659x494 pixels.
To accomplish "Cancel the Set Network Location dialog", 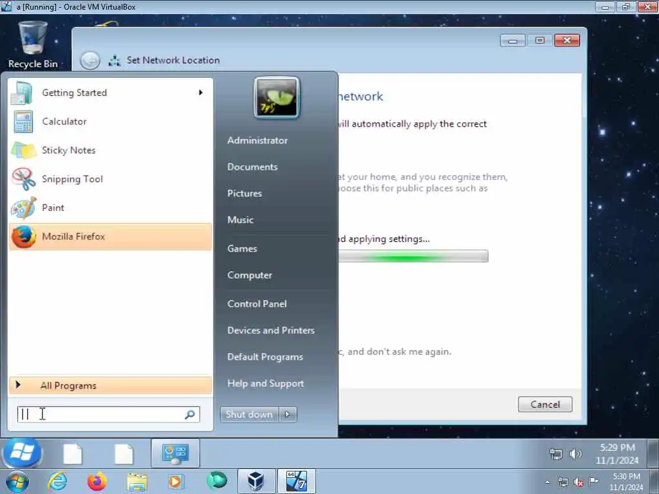I will tap(545, 405).
